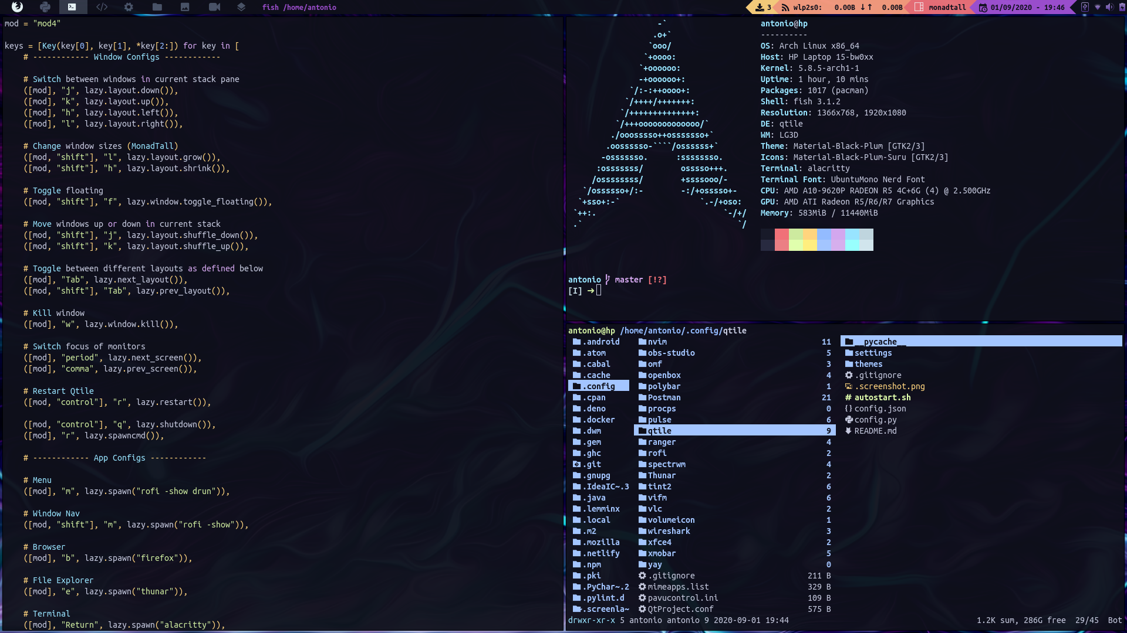Viewport: 1127px width, 633px height.
Task: Open the config.py file
Action: click(x=875, y=420)
